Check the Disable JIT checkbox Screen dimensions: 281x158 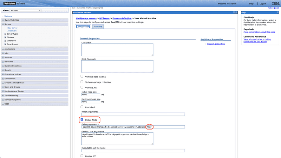point(82,156)
